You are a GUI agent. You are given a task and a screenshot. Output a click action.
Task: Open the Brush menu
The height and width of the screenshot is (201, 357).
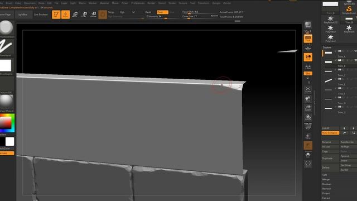tap(9, 3)
